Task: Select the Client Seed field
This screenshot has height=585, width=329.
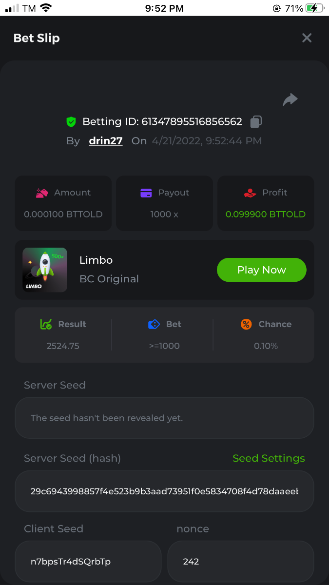Action: tap(88, 562)
